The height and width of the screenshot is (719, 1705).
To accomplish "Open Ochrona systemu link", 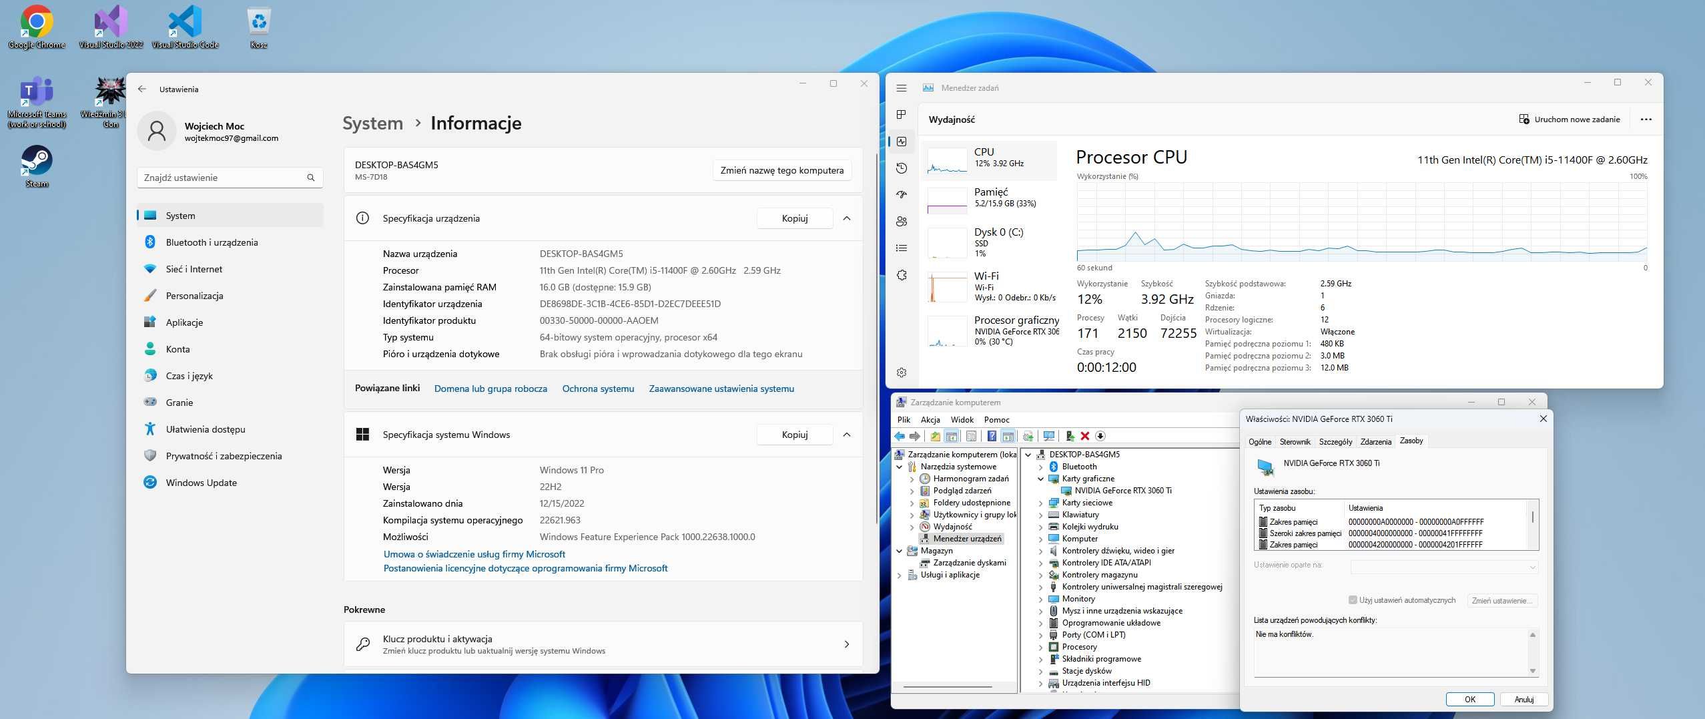I will tap(598, 389).
